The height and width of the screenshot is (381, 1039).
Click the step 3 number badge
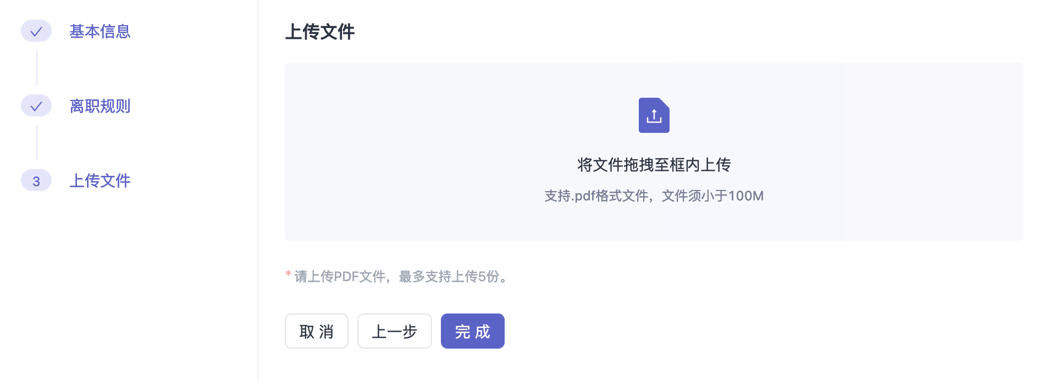point(36,181)
